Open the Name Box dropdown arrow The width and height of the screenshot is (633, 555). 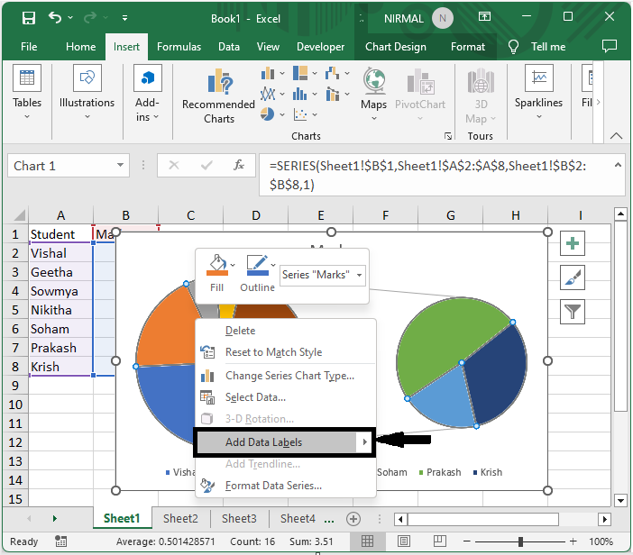(x=121, y=166)
